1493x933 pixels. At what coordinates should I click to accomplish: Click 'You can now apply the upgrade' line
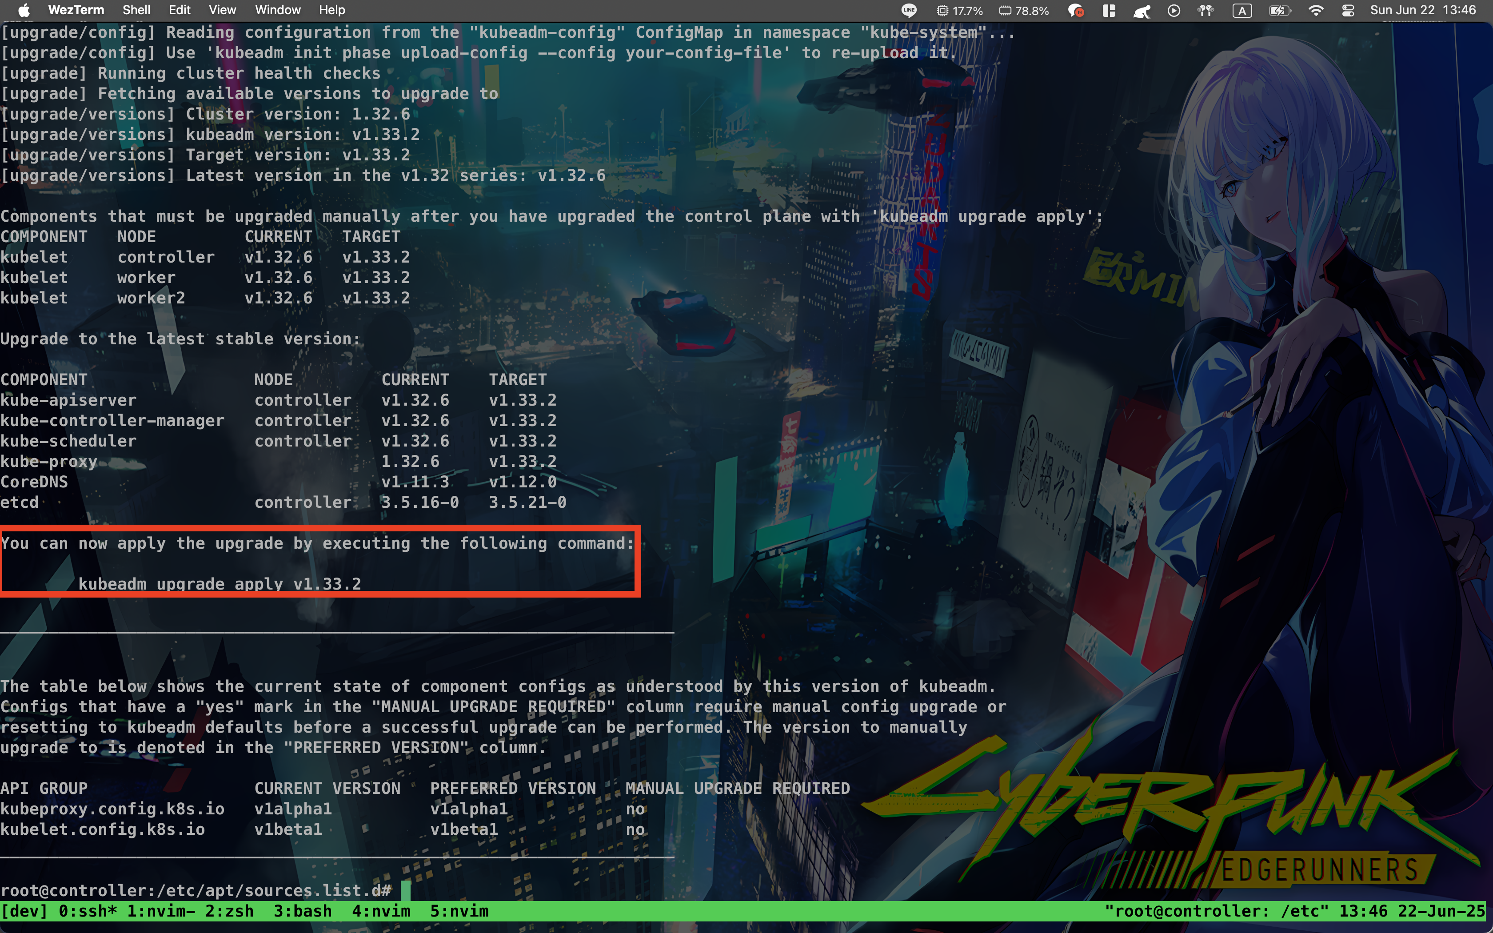(318, 543)
